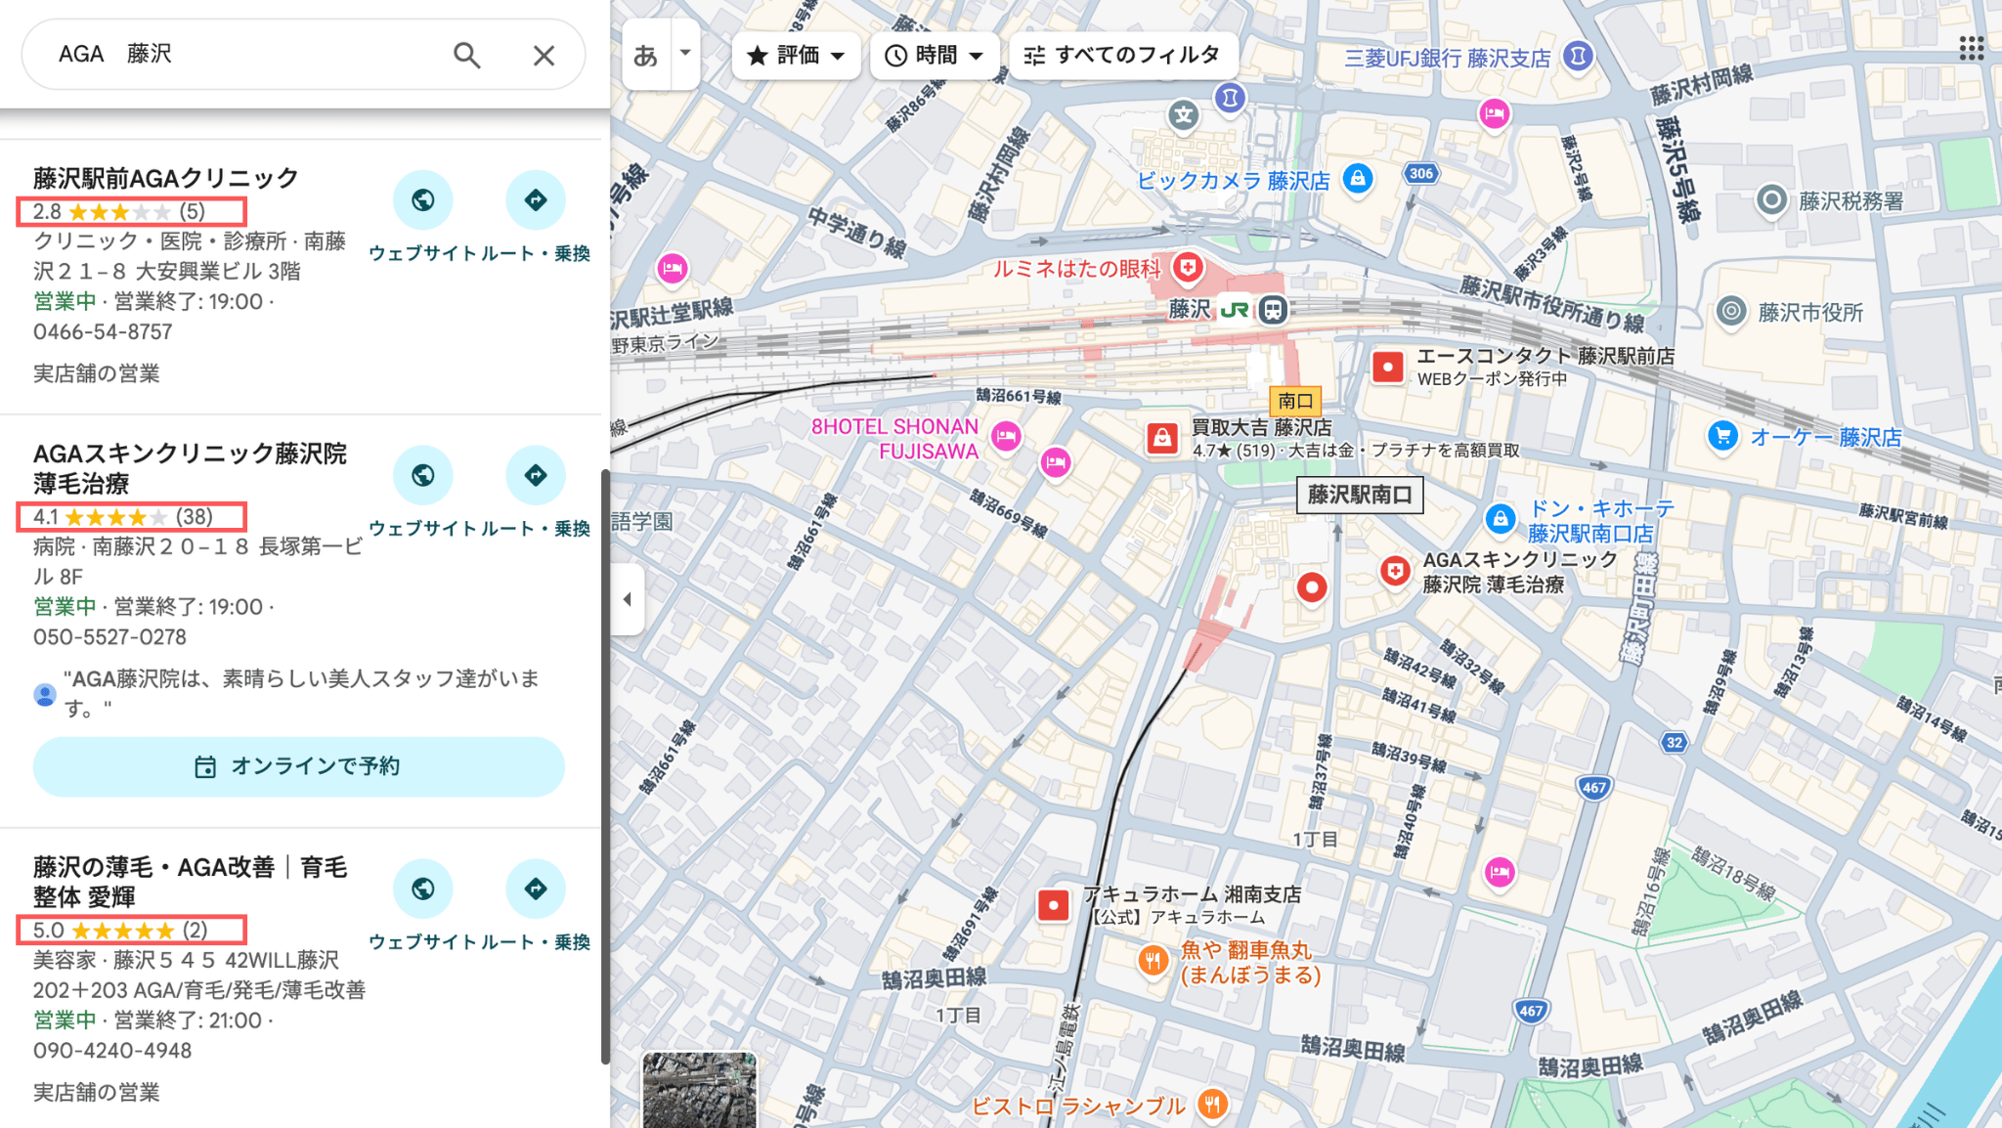Viewport: 2002px width, 1128px height.
Task: Open website for 整体 愛輝 listing
Action: pyautogui.click(x=423, y=889)
